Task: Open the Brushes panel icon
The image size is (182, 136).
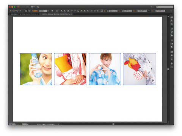Action: 172,32
